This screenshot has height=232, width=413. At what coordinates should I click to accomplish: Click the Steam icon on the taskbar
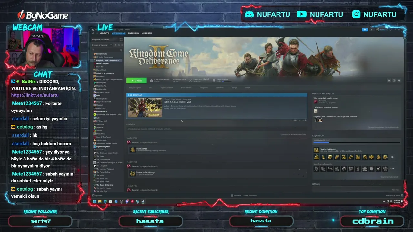[143, 201]
